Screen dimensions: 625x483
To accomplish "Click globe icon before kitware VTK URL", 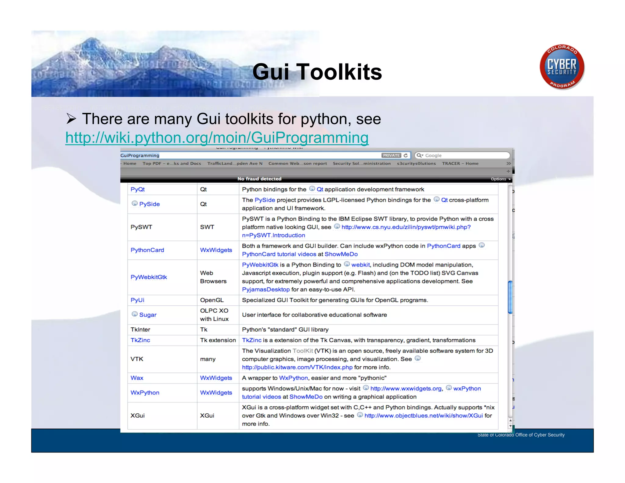I will click(x=418, y=358).
